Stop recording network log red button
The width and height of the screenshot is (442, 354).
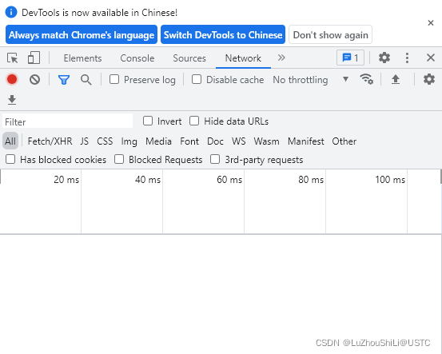(12, 79)
